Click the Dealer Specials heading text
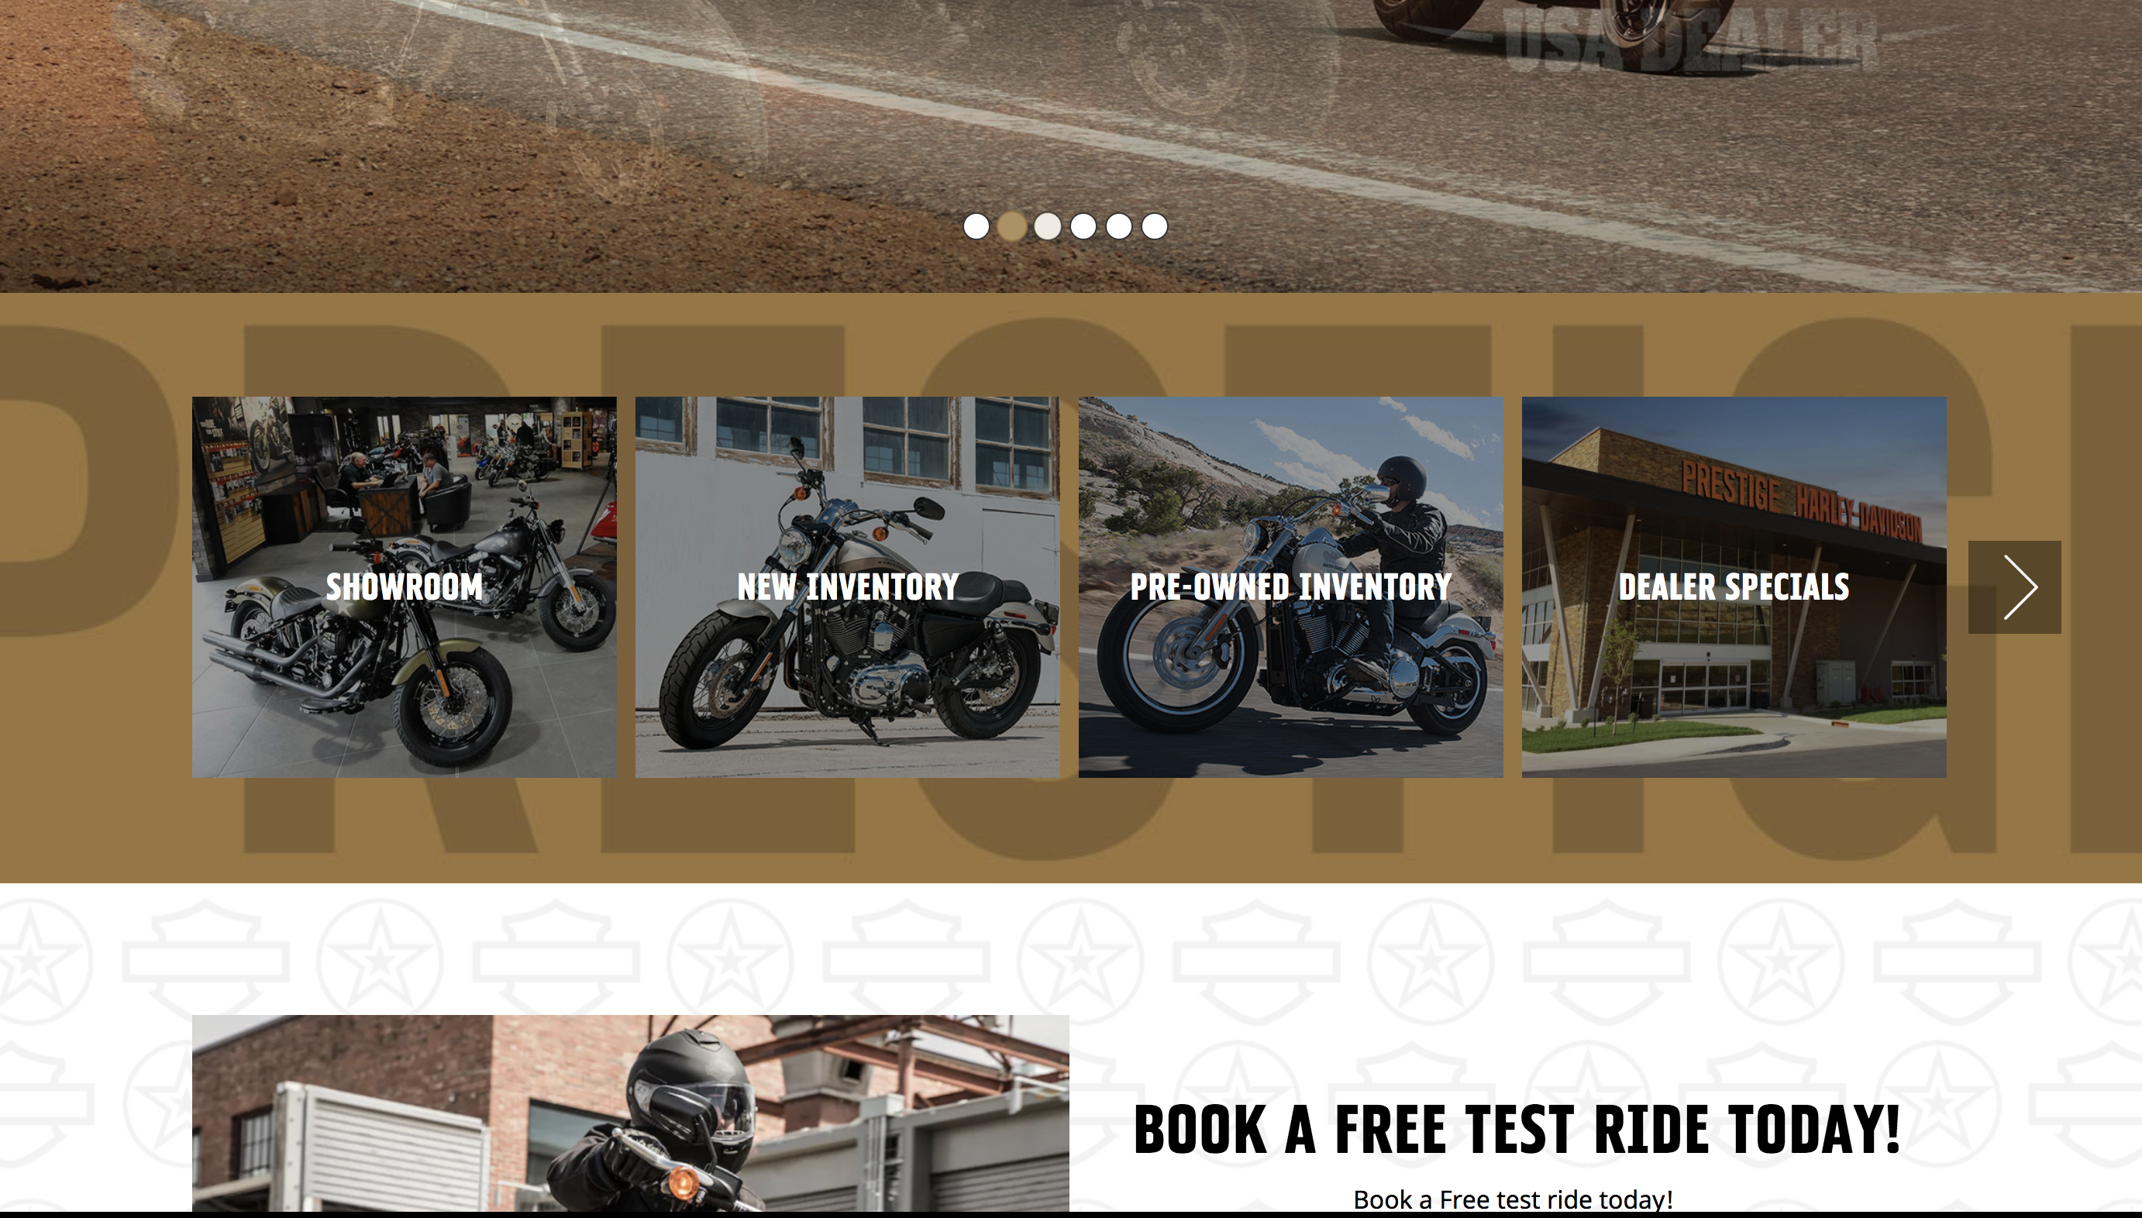2142x1218 pixels. (1734, 587)
